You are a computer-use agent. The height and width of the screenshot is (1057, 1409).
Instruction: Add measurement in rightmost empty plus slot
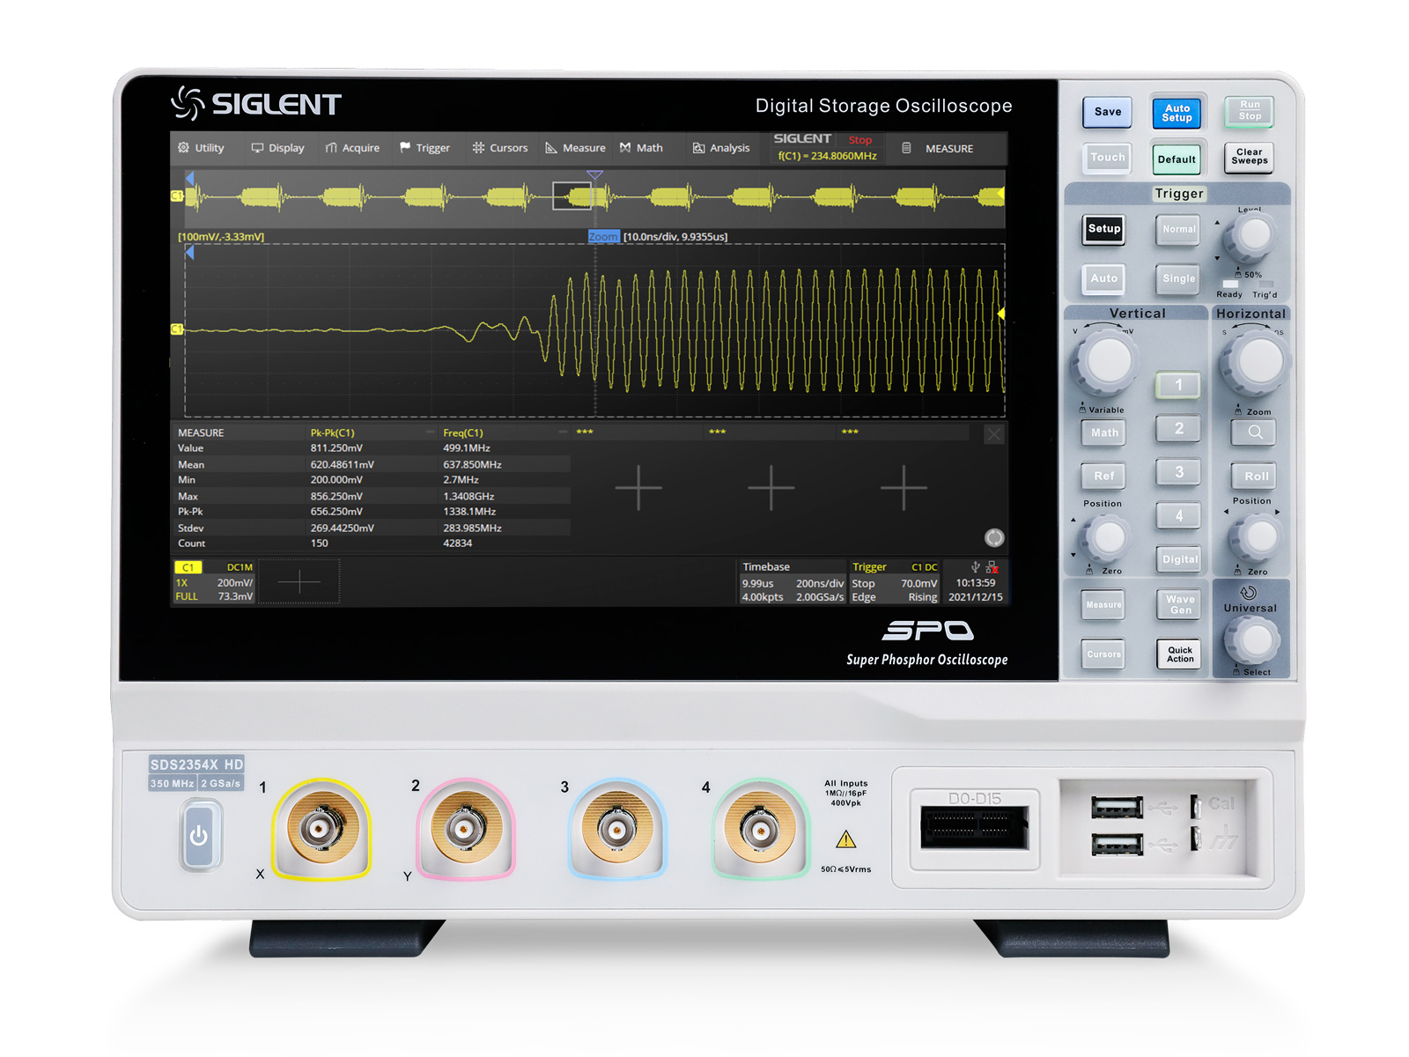(x=904, y=487)
